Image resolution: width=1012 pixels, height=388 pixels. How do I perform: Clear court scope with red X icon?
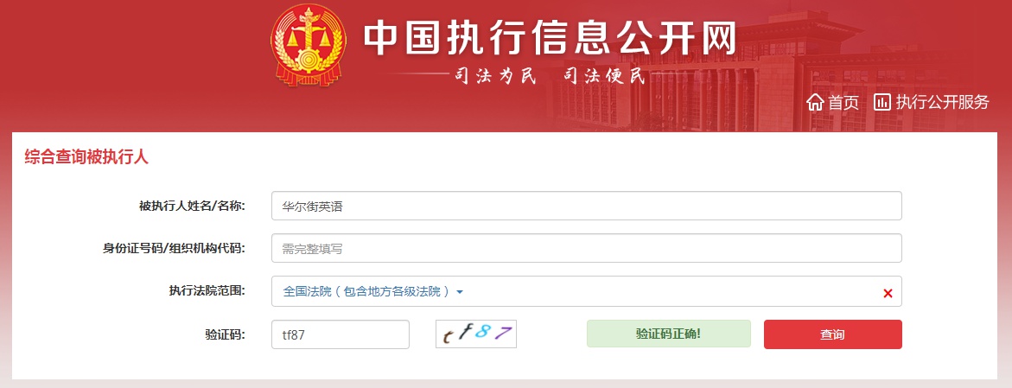[x=888, y=293]
